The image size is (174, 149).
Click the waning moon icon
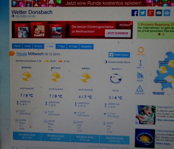(x=105, y=62)
